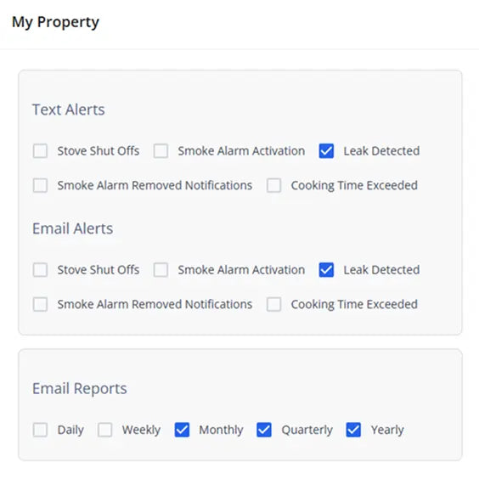
Task: Check Cooking Time Exceeded under Text Alerts
Action: click(x=273, y=185)
